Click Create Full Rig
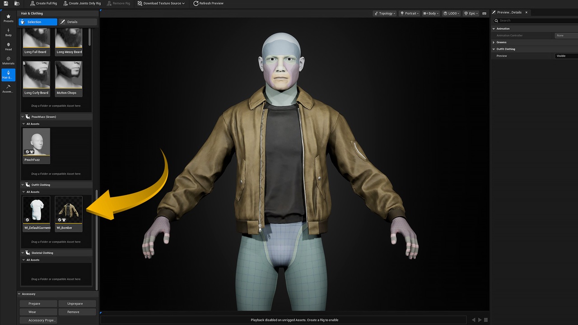The image size is (578, 325). pyautogui.click(x=43, y=3)
